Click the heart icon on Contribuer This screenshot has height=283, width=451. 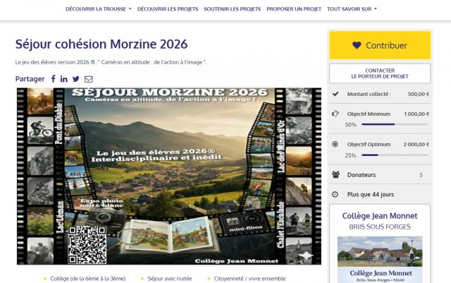(357, 45)
